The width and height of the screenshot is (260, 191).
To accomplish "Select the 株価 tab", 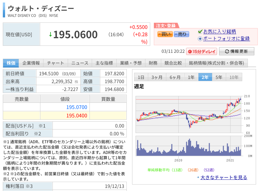I will click(11, 63).
